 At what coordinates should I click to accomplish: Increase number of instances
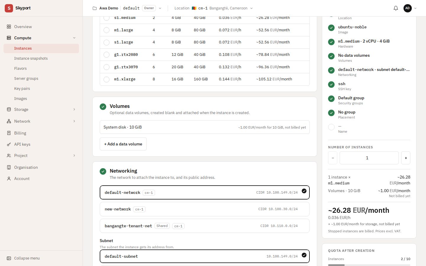click(406, 158)
